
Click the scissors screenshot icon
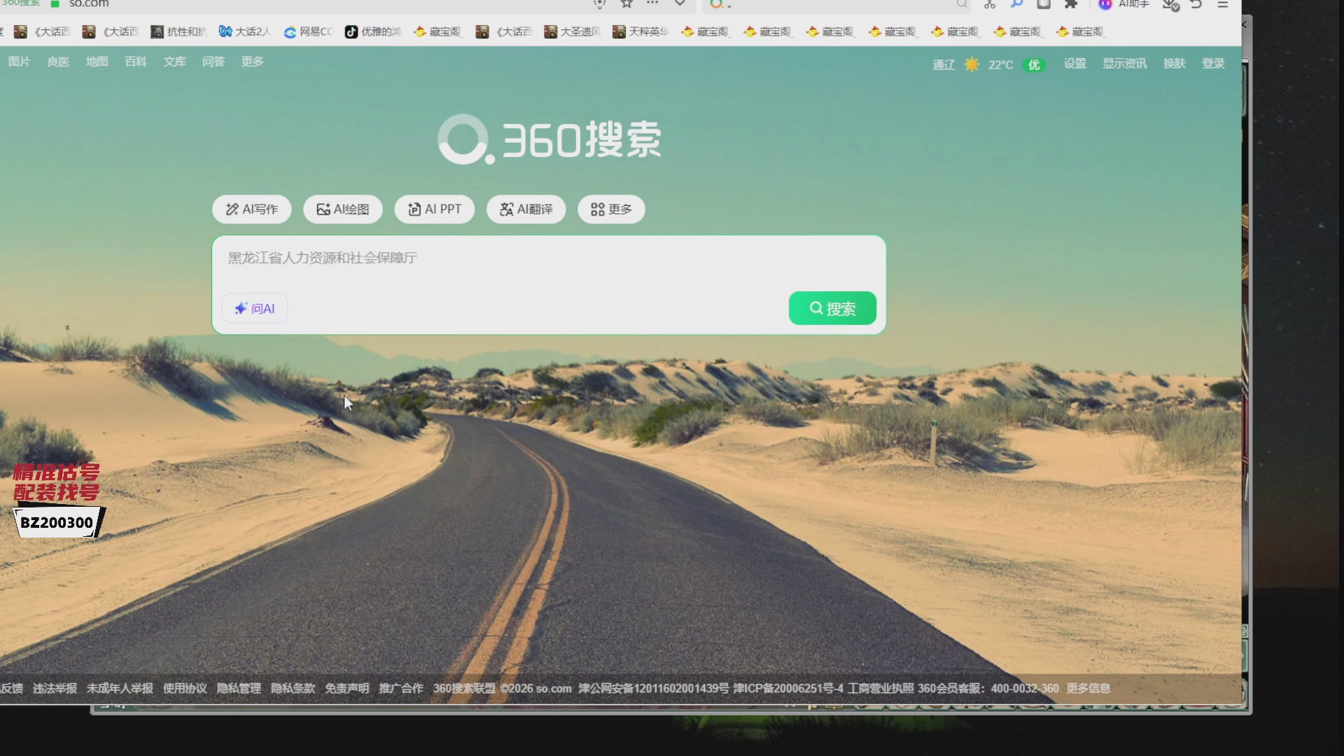(x=989, y=4)
